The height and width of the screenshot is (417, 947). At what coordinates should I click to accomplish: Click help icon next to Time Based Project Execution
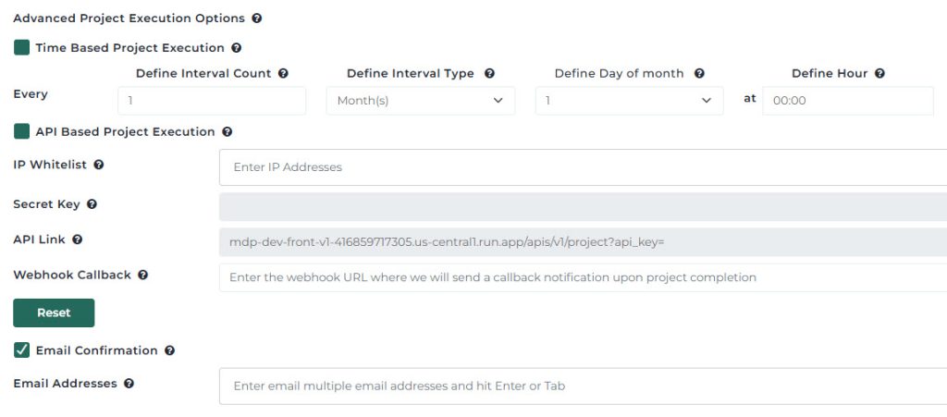pos(237,48)
